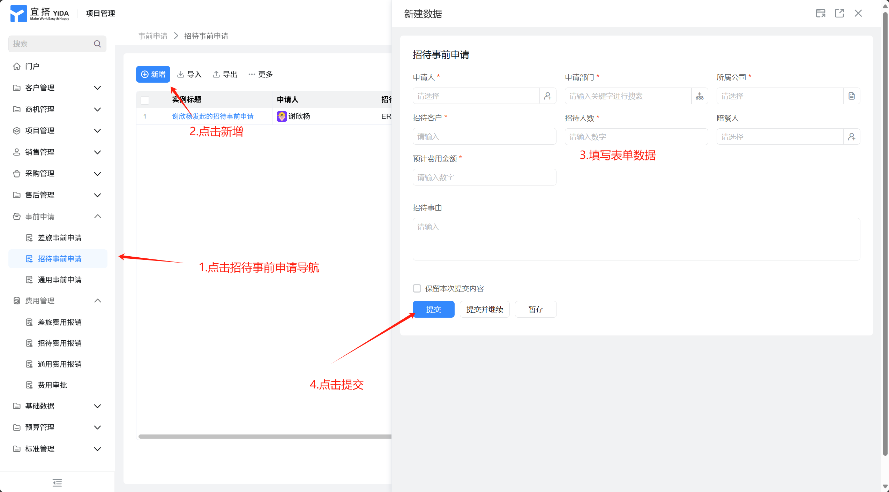Collapse sidebar using bottom menu icon

click(x=57, y=483)
